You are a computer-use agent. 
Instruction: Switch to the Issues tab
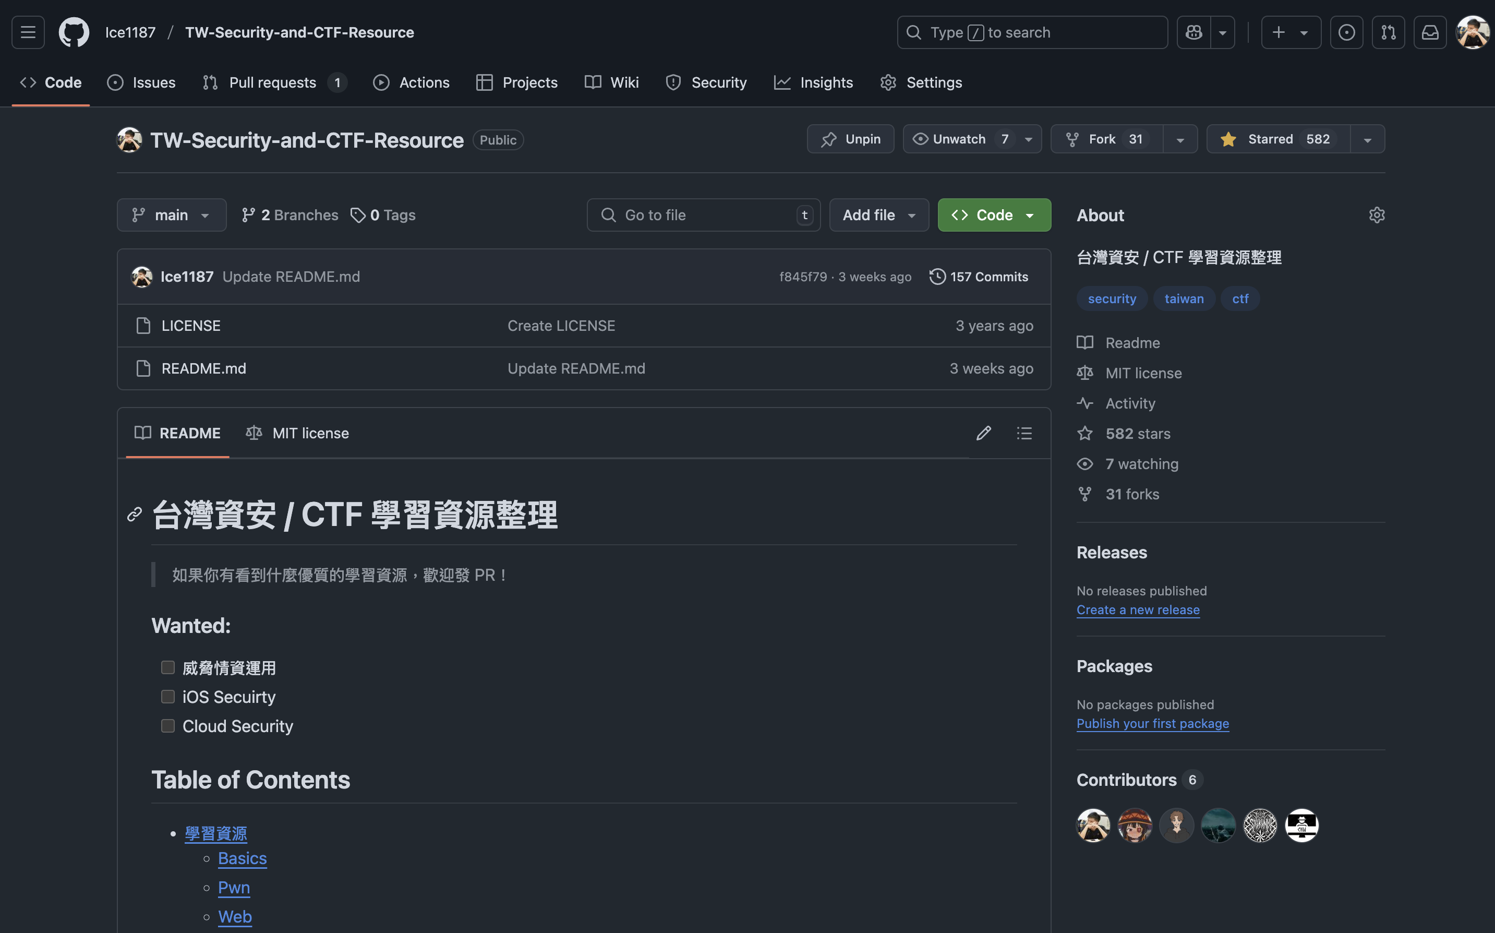point(141,82)
